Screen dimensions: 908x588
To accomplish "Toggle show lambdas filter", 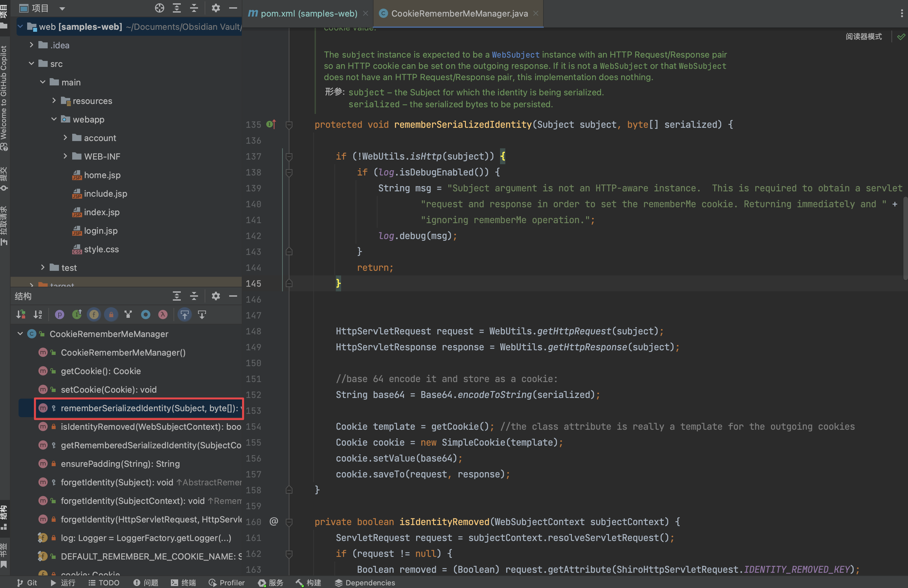I will tap(163, 315).
